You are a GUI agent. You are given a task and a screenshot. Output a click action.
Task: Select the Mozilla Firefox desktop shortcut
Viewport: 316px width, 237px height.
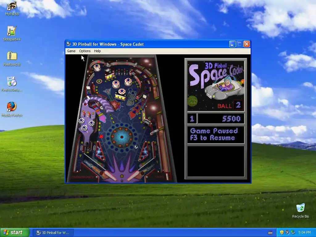12,110
